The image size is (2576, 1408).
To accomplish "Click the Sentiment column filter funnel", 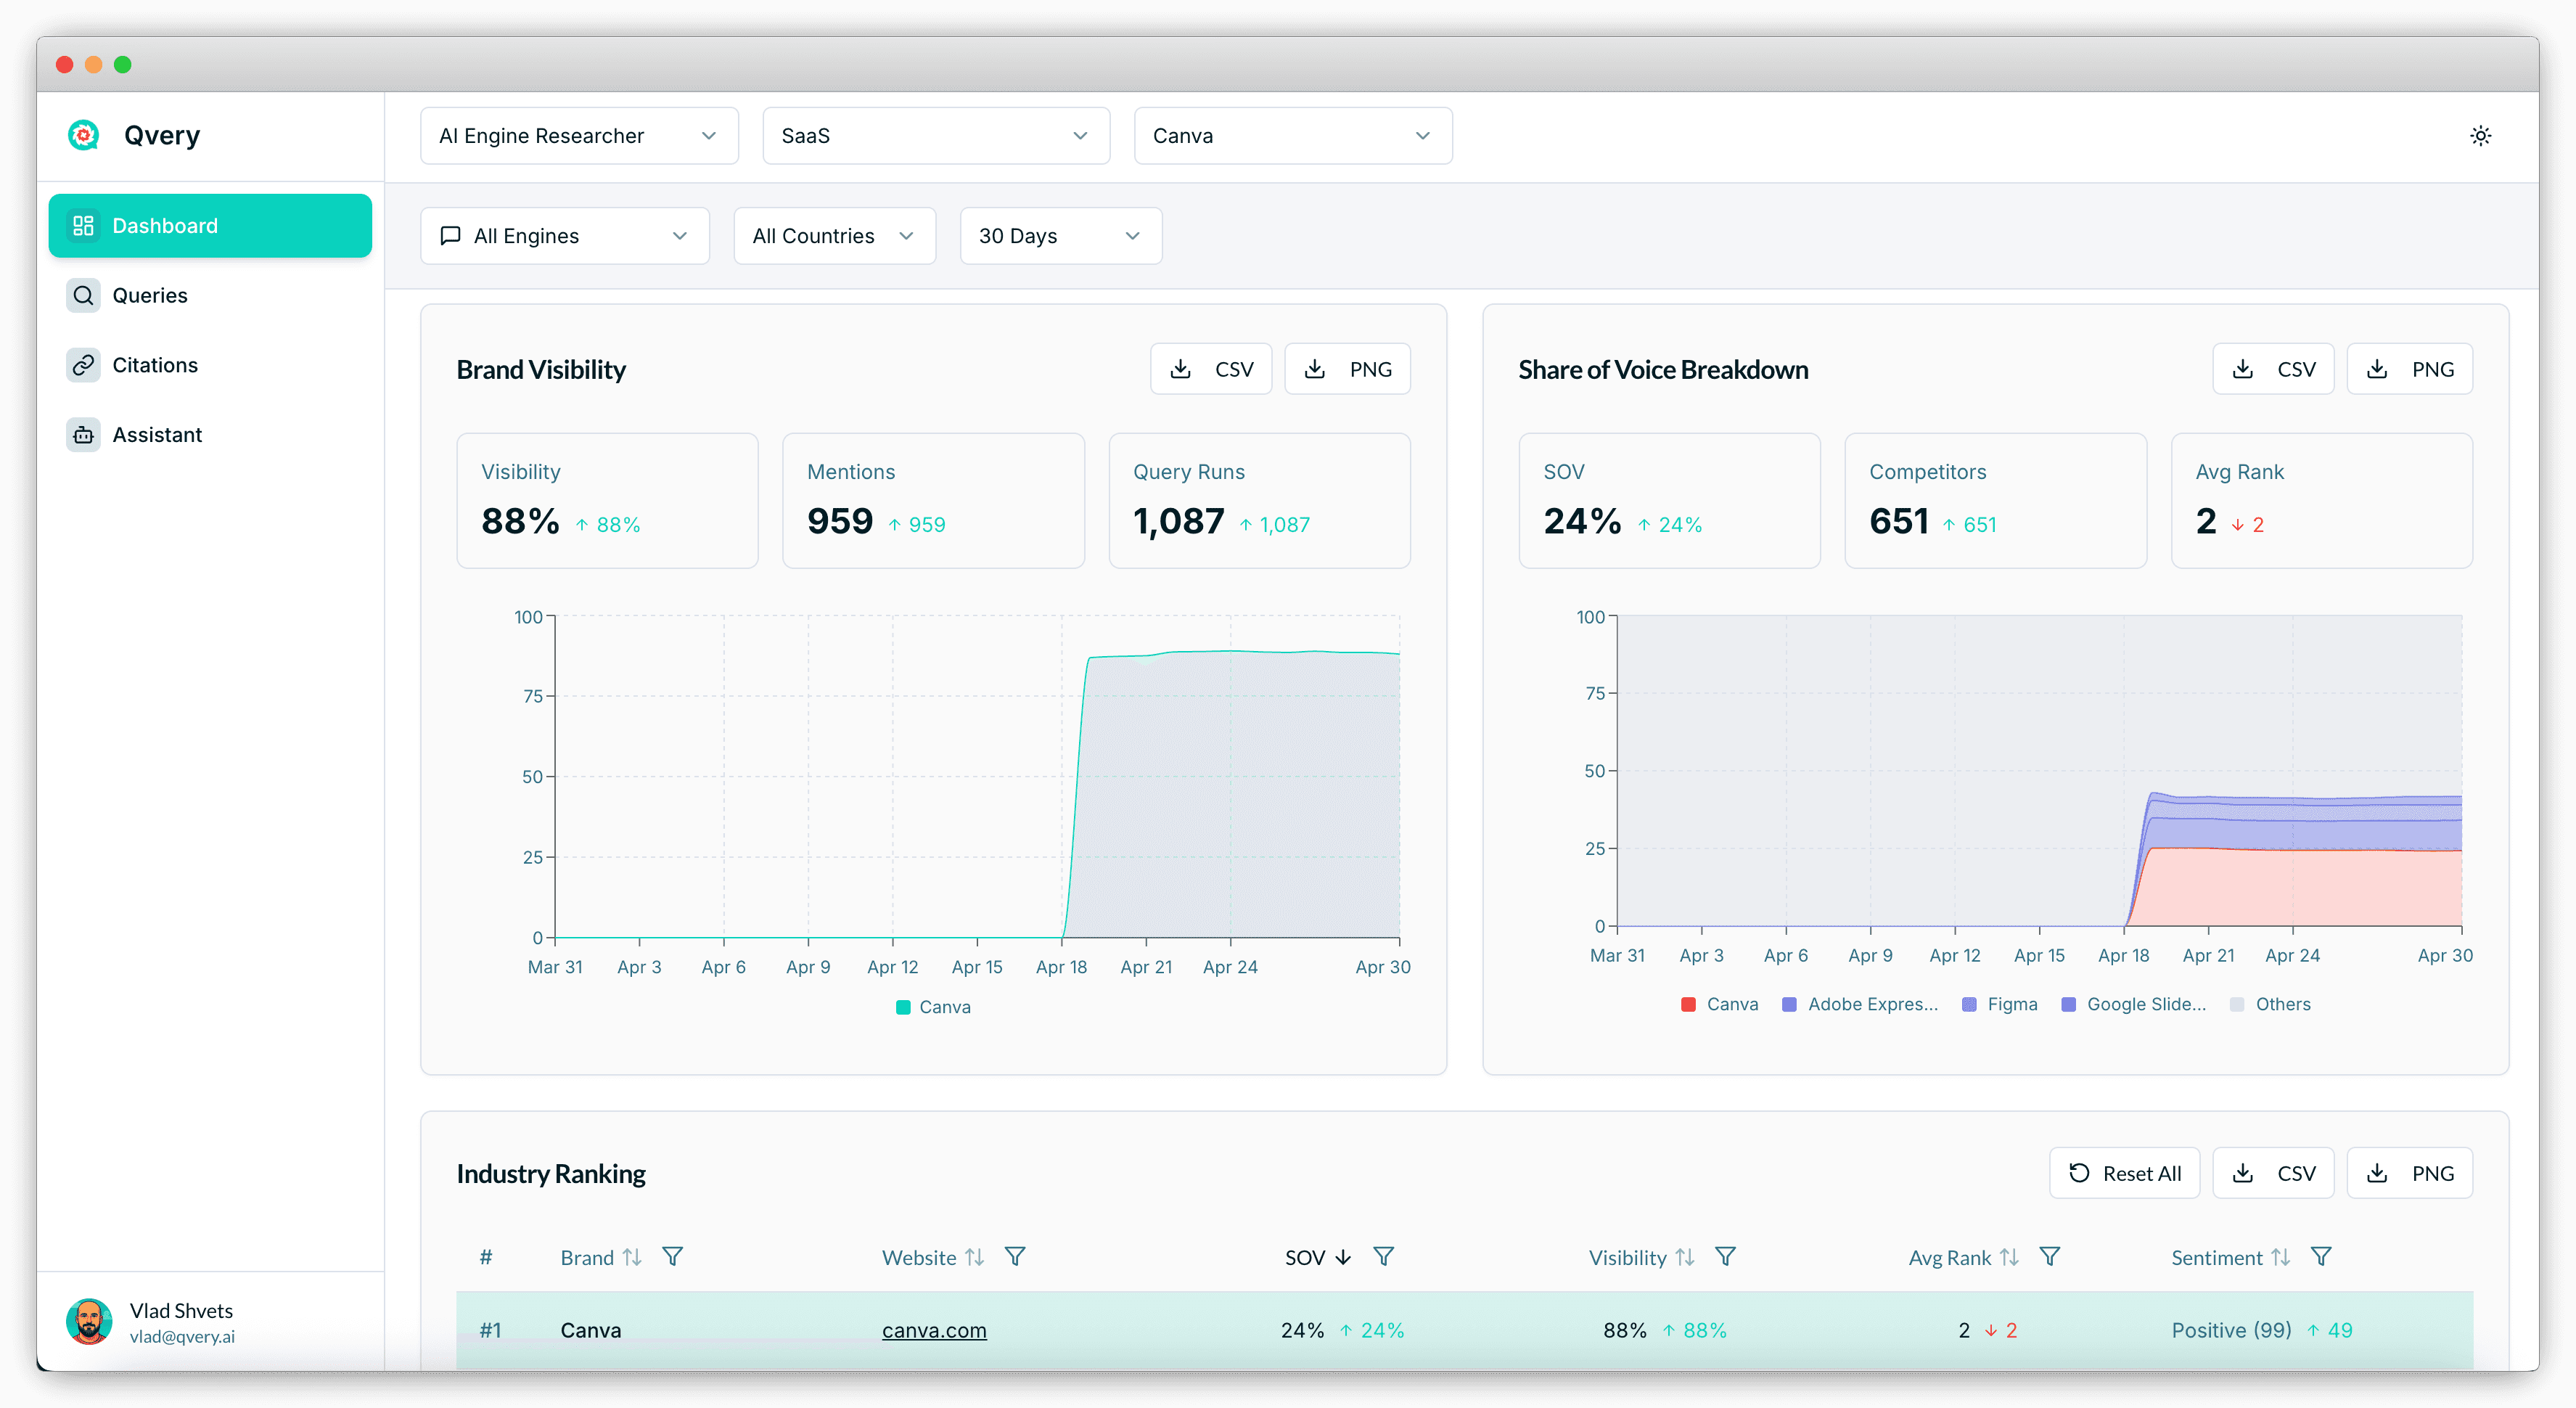I will (2322, 1257).
